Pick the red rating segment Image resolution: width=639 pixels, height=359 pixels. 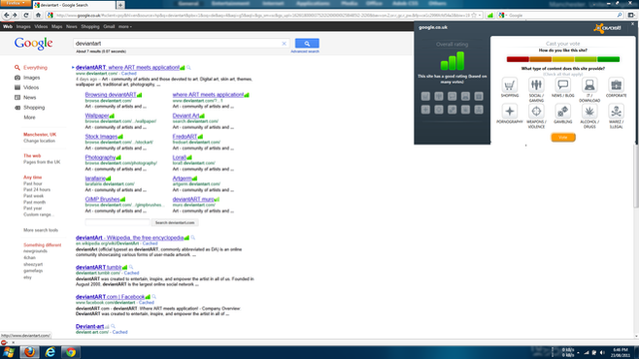coord(518,59)
